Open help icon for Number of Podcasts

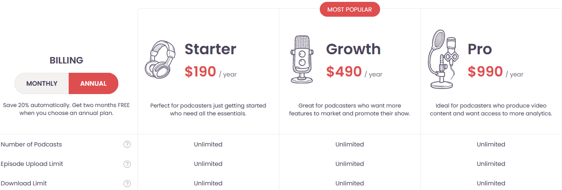127,145
